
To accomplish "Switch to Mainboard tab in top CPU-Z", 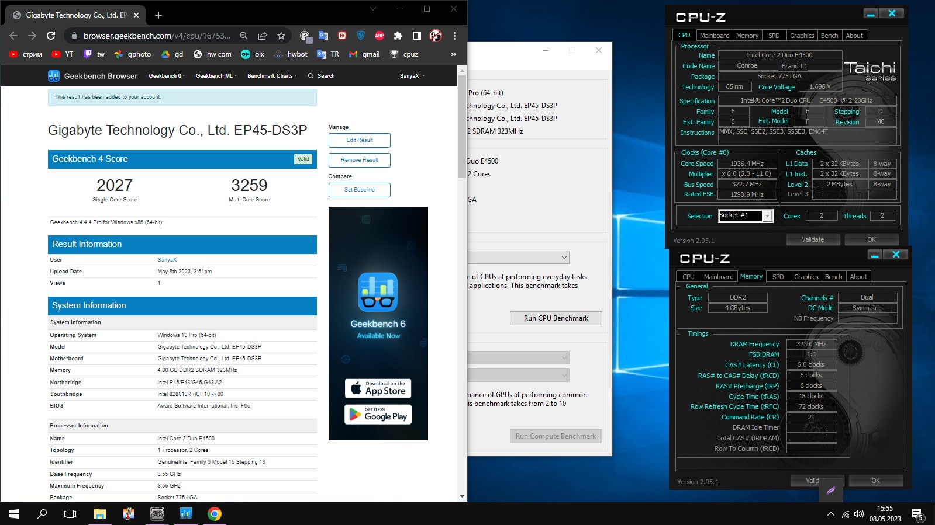I will point(715,36).
